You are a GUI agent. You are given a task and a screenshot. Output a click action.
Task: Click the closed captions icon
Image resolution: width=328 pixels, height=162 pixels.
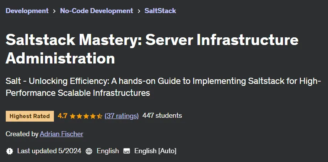click(x=127, y=151)
